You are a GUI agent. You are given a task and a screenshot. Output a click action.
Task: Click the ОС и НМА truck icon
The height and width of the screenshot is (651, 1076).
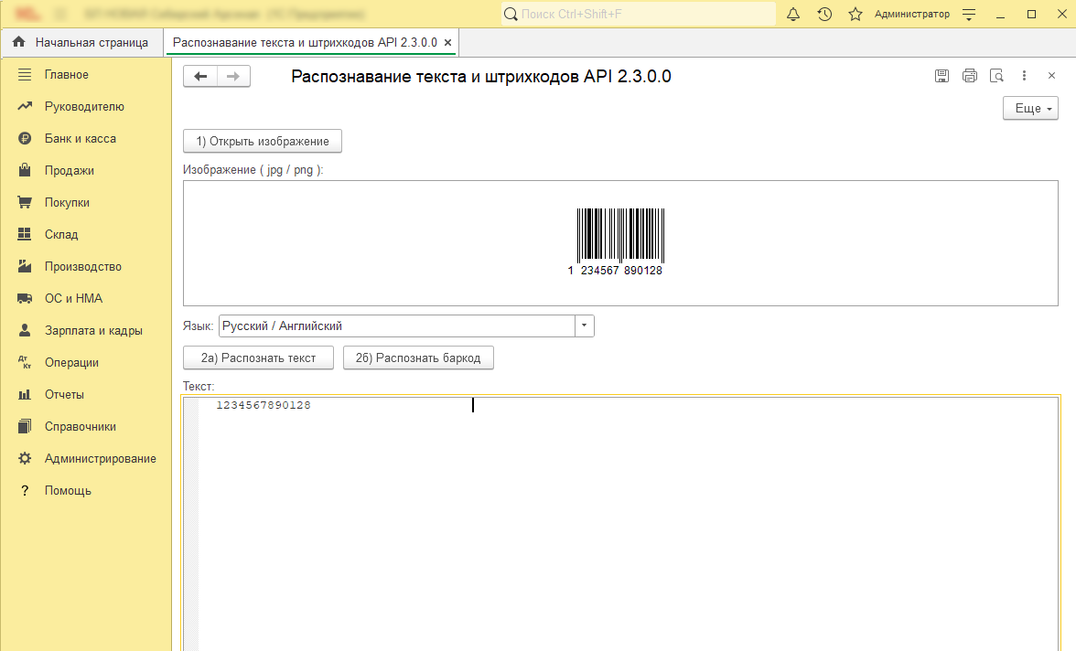[25, 298]
